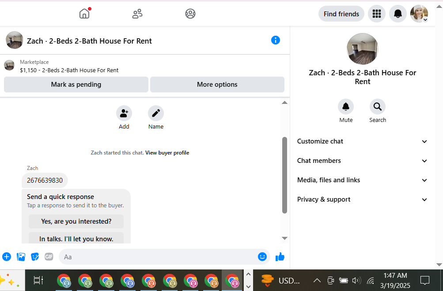The height and width of the screenshot is (291, 443).
Task: Click the blue conversation info icon
Action: (x=276, y=41)
